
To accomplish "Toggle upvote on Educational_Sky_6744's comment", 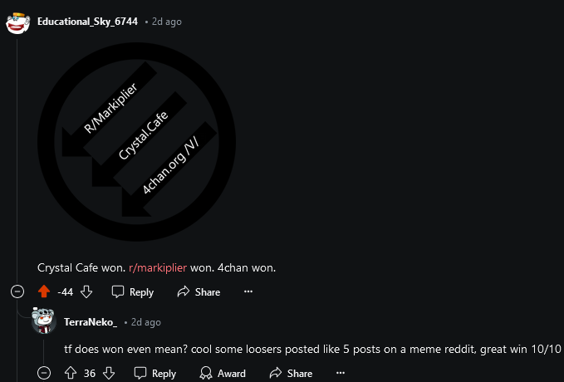I will click(44, 291).
